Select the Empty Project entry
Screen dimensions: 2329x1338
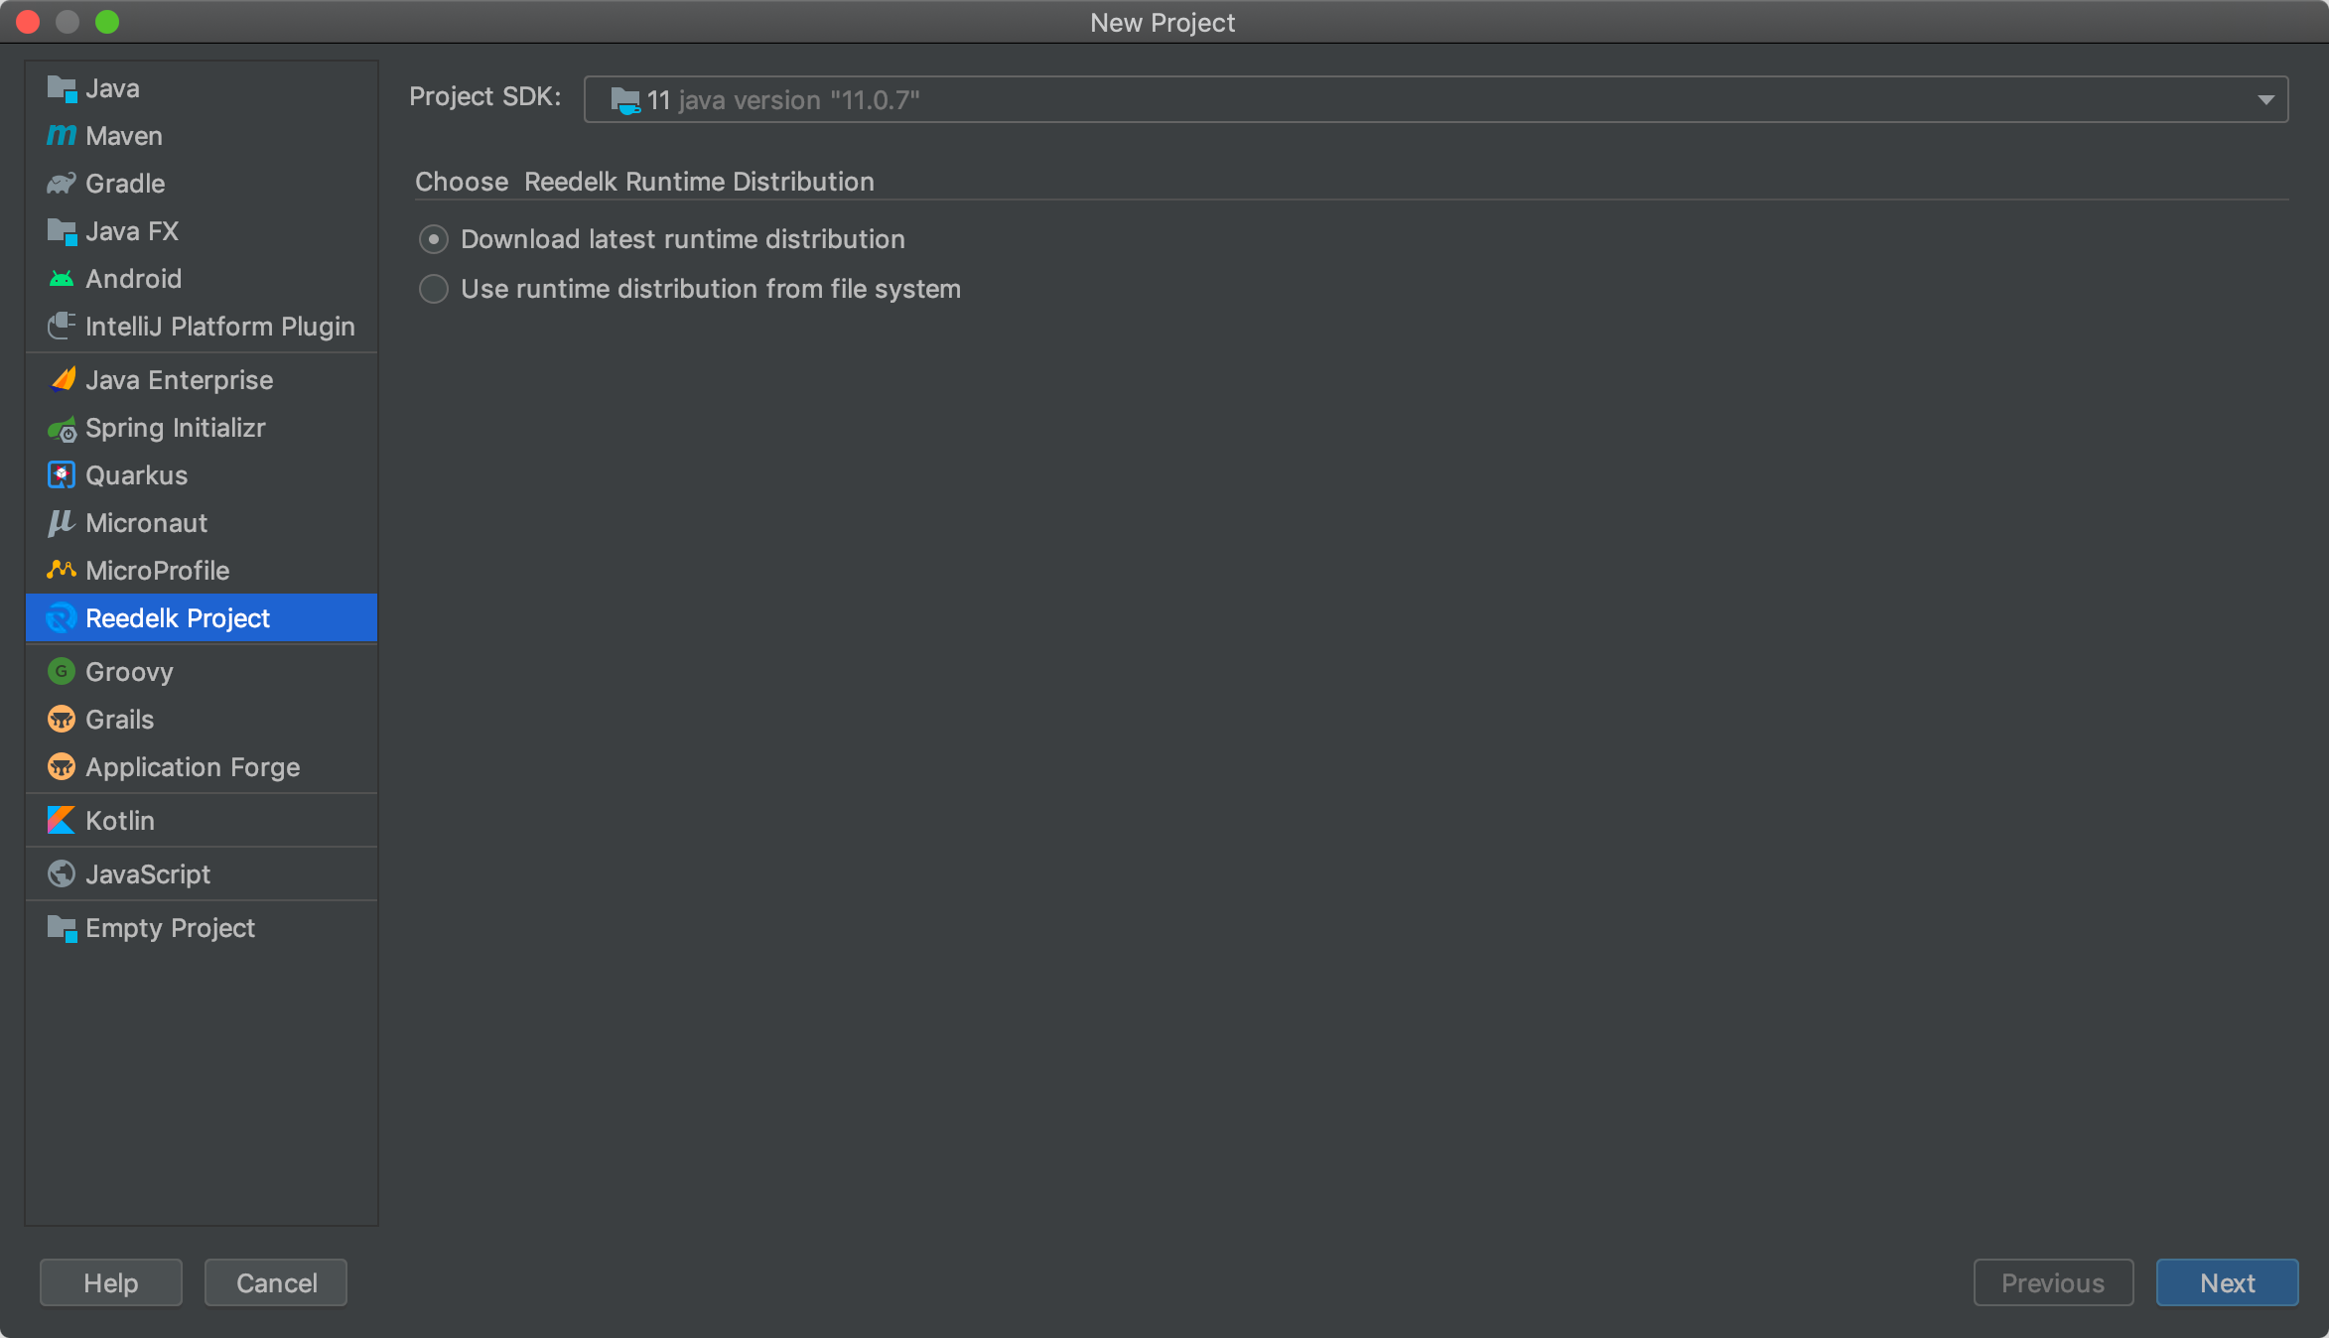pyautogui.click(x=170, y=928)
